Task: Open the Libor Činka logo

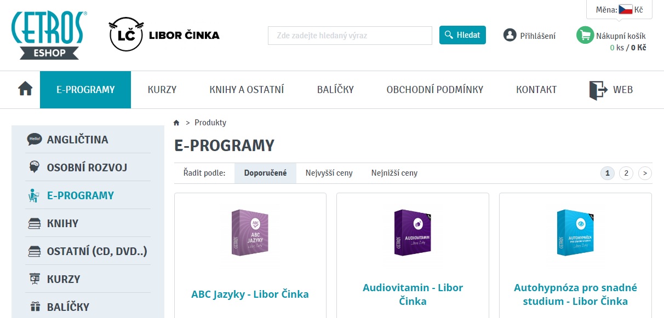Action: 164,35
